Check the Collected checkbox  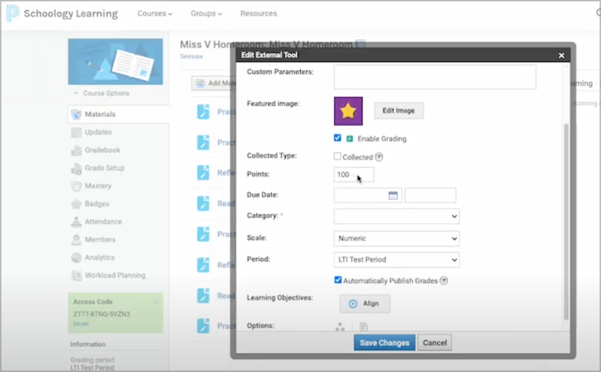tap(338, 157)
